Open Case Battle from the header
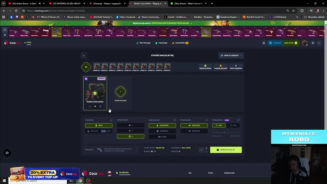 point(180,43)
